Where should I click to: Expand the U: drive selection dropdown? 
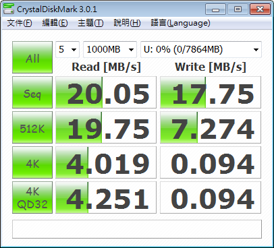coord(201,49)
